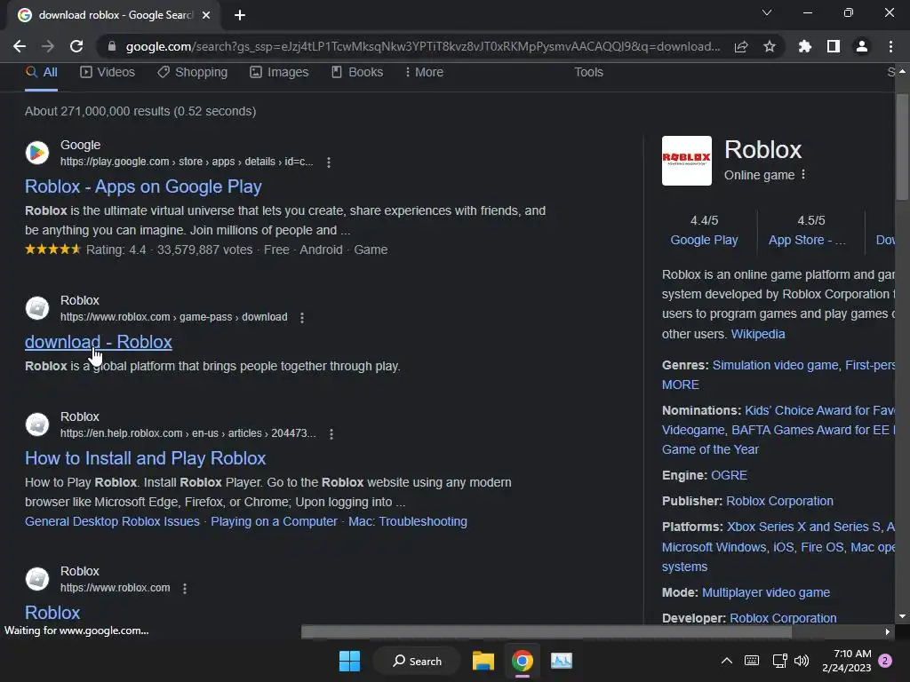Click the site lock icon in address bar
910x682 pixels.
pyautogui.click(x=112, y=46)
